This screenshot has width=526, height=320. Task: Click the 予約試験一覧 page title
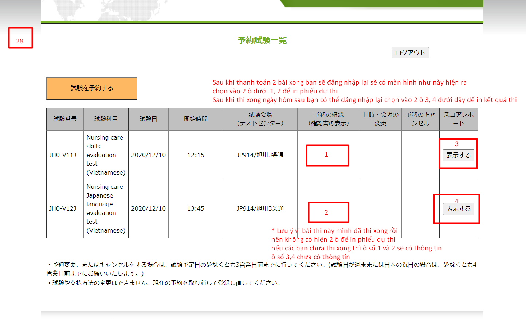(x=262, y=40)
